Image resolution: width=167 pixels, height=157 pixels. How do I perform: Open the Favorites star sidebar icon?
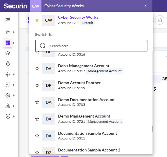(x=8, y=32)
